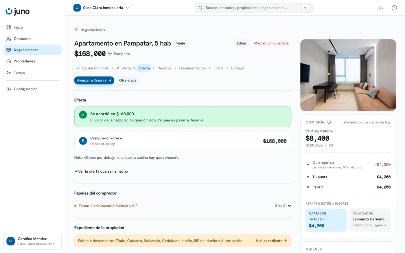The image size is (405, 253).
Task: Click the Contactos people icon
Action: 8,39
